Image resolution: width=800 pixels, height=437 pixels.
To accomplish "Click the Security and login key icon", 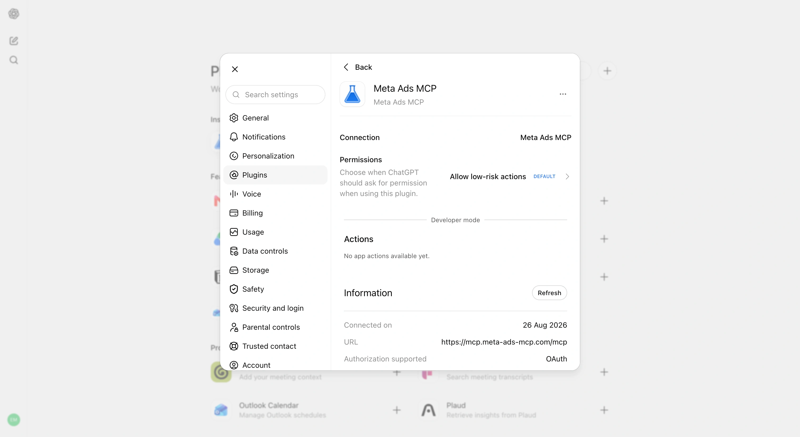I will [234, 308].
